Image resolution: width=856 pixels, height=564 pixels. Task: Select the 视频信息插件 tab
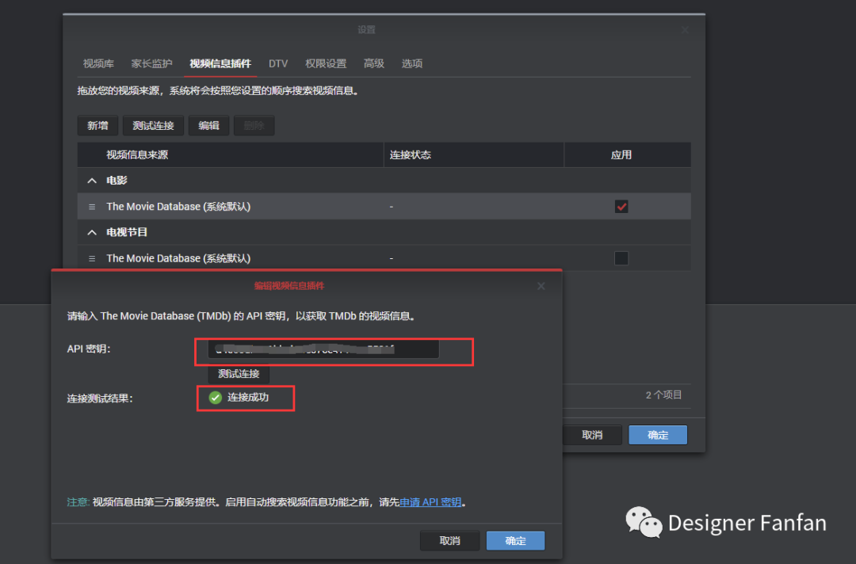click(220, 64)
